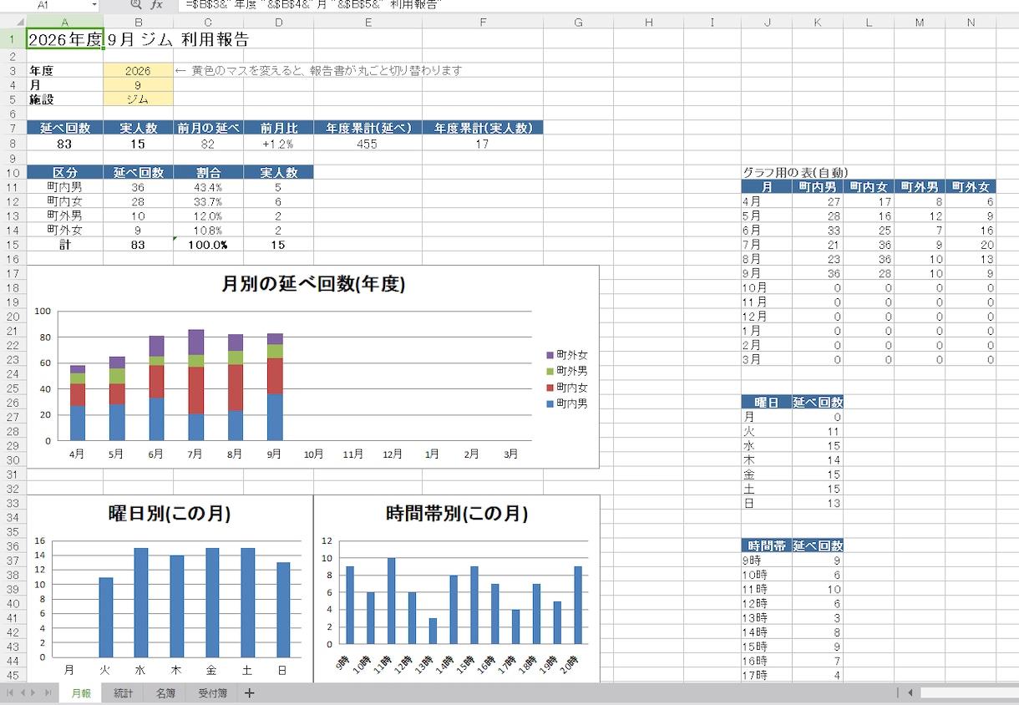Click yellow month cell showing 9
Screen dimensions: 1019x705
(x=139, y=85)
